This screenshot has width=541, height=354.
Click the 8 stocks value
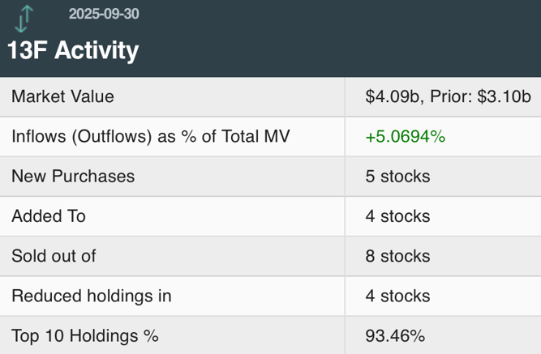click(x=397, y=256)
